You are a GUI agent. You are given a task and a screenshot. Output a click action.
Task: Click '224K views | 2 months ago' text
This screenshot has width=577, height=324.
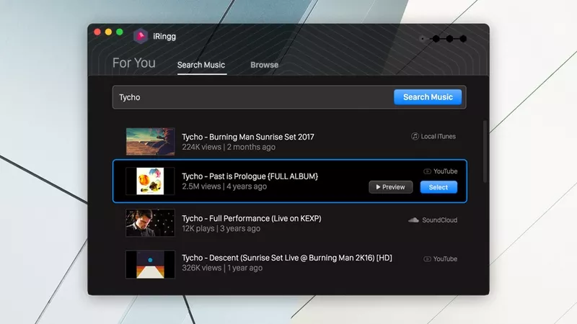pos(229,147)
